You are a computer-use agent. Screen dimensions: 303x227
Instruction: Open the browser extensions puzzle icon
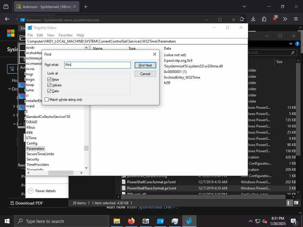[x=264, y=19]
